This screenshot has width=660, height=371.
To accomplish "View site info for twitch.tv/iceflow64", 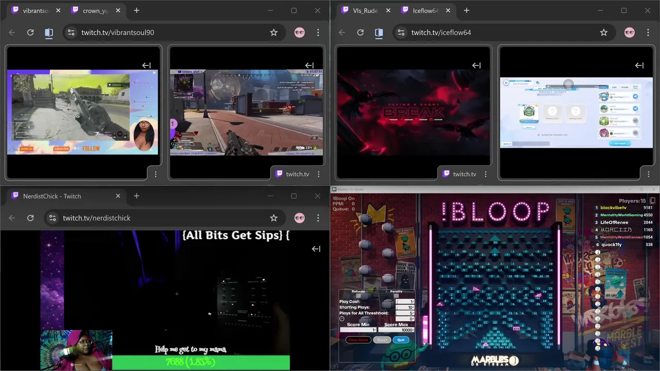I will pyautogui.click(x=401, y=32).
